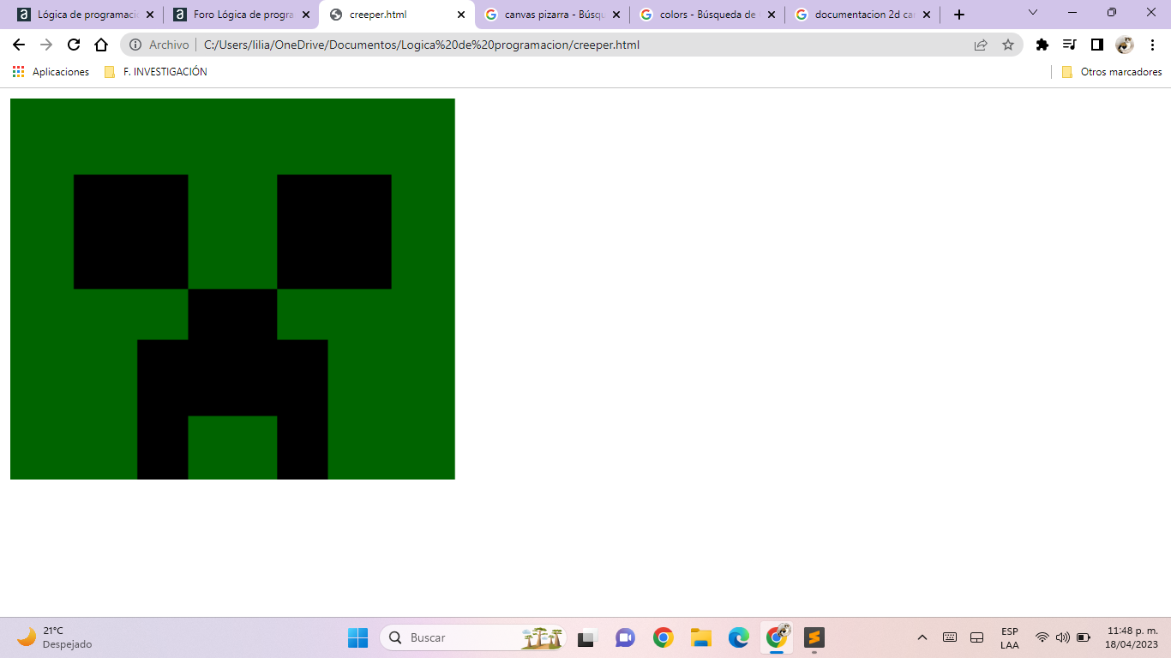This screenshot has height=658, width=1171.
Task: Open Sublime Text from the taskbar
Action: 814,637
